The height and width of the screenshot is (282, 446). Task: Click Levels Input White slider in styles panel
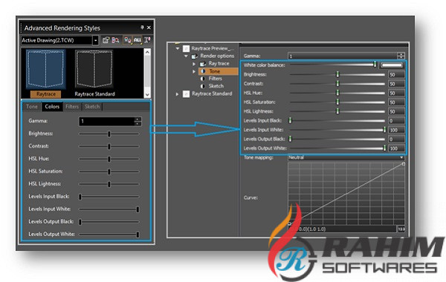[x=109, y=209]
